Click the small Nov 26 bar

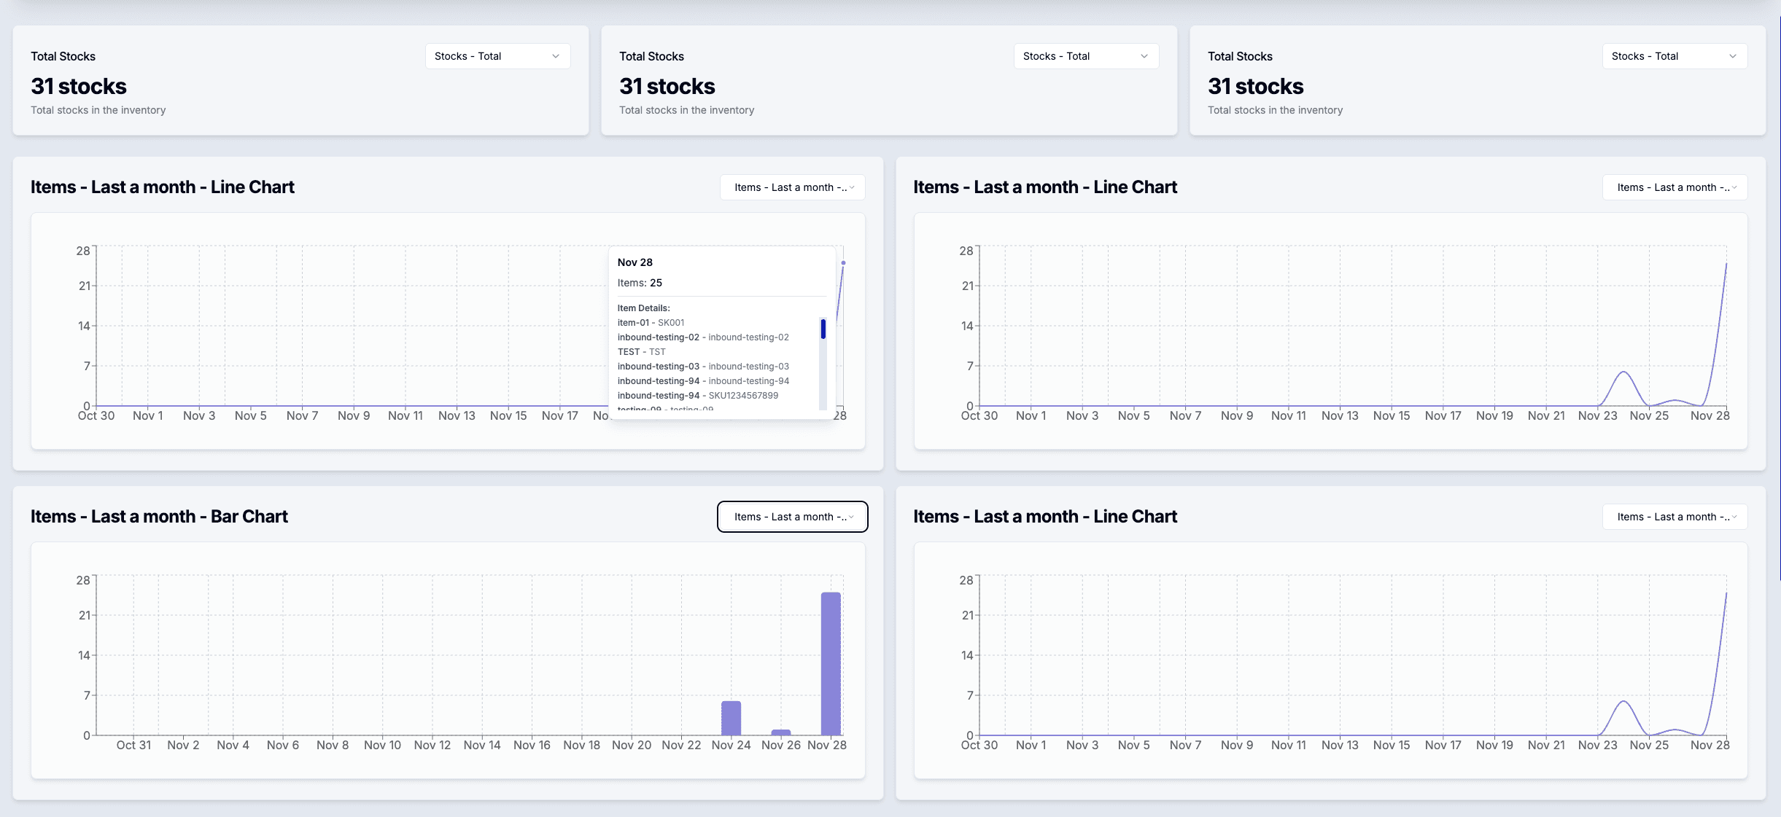click(x=780, y=730)
